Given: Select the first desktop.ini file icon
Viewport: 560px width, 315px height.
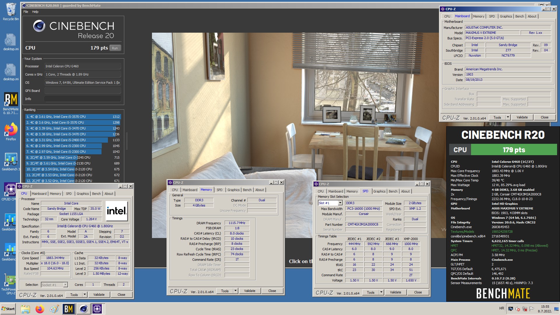Looking at the screenshot, I should point(11,42).
